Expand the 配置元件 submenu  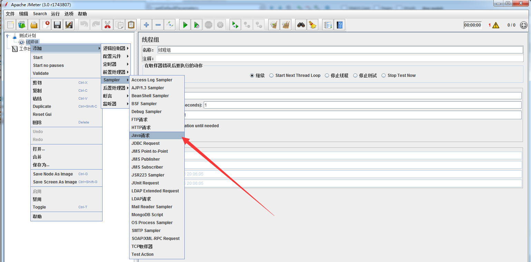pos(116,56)
